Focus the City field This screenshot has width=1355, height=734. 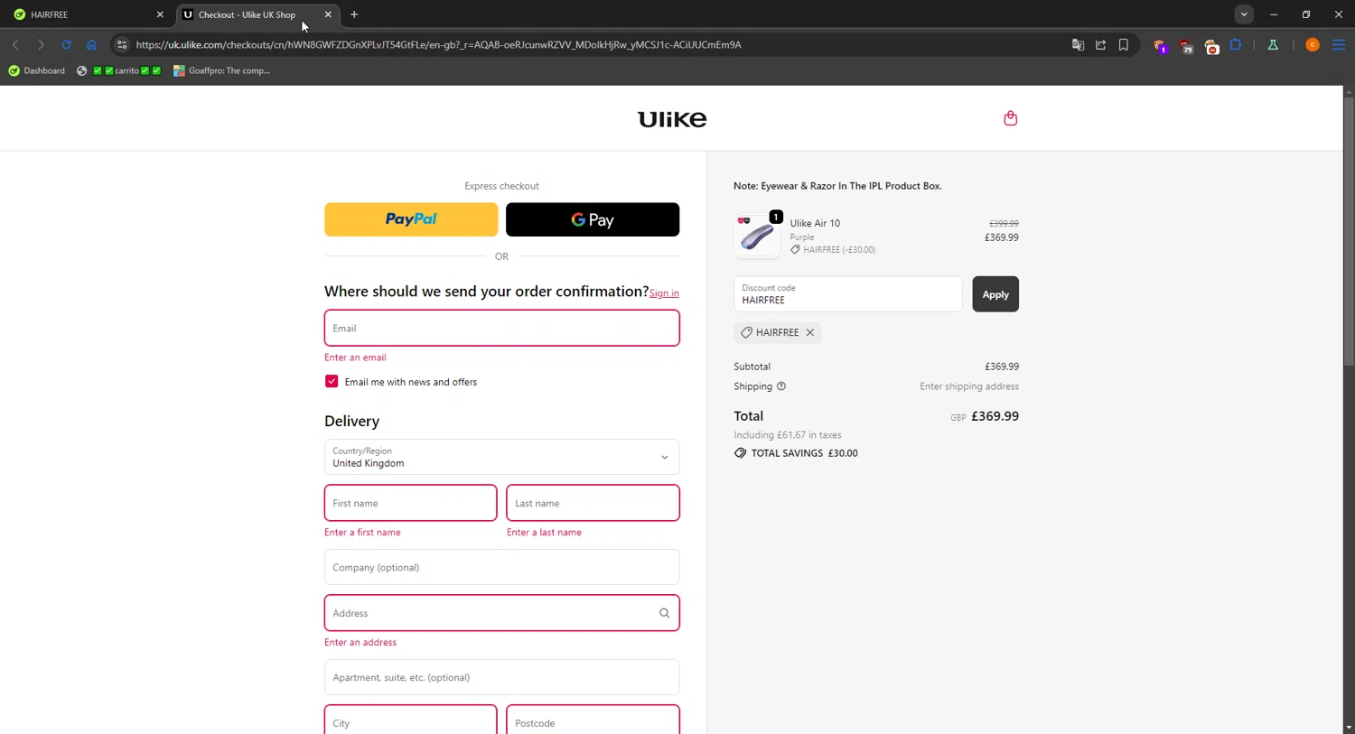tap(410, 720)
